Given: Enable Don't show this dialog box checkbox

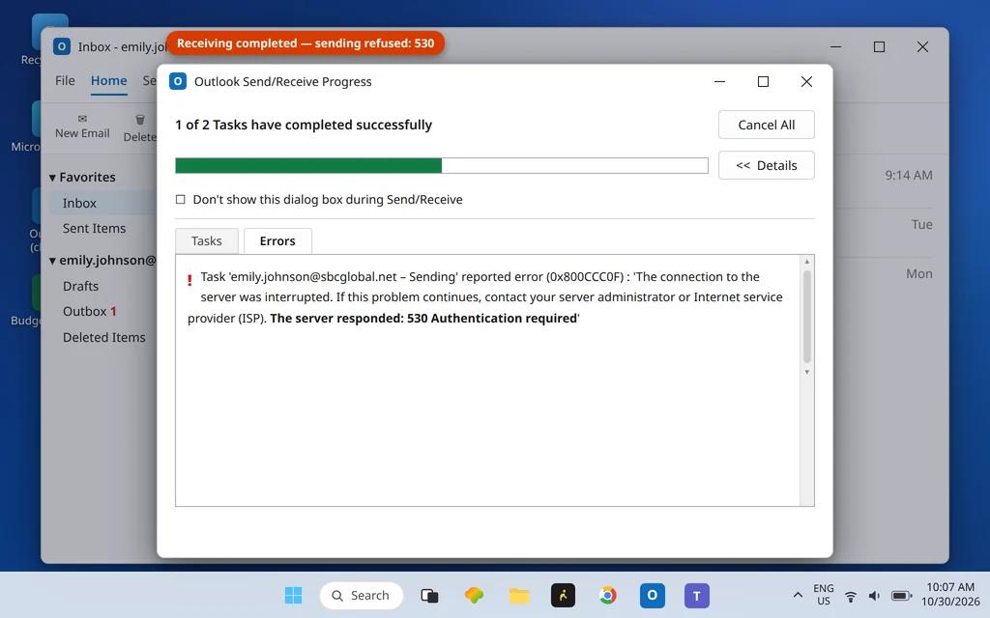Looking at the screenshot, I should coord(181,199).
